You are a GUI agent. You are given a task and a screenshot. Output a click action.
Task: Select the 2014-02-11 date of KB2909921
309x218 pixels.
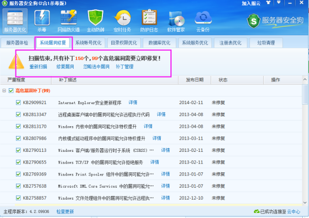191,103
